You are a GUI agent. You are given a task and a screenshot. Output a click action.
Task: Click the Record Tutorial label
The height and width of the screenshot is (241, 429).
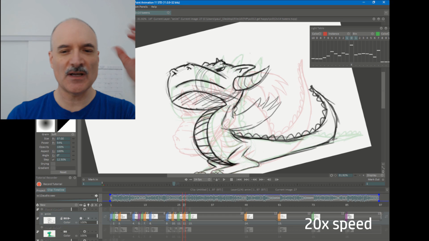click(53, 184)
